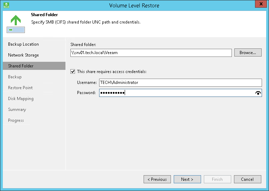Viewport: 269px width, 191px height.
Task: Select the Disk Mapping step
Action: click(x=21, y=99)
